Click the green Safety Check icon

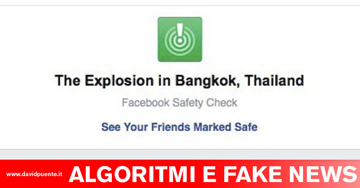(x=180, y=39)
